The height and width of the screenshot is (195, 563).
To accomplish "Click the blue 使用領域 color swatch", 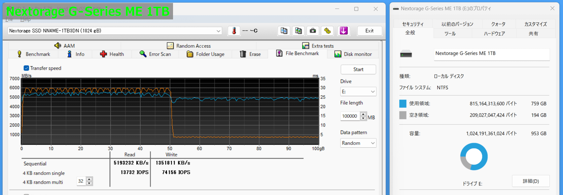I will [403, 104].
